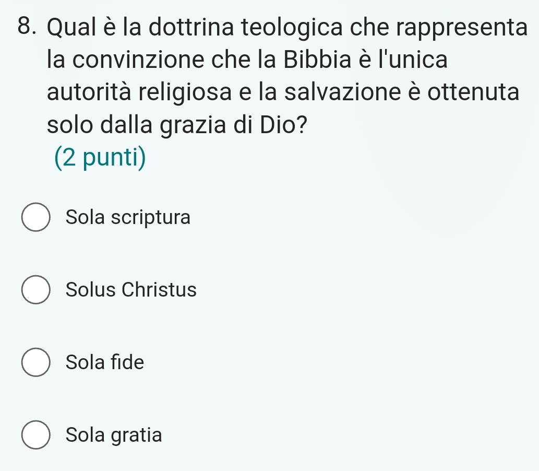This screenshot has width=539, height=471.
Task: Click the 'Sola gratia' answer label
Action: [x=114, y=434]
